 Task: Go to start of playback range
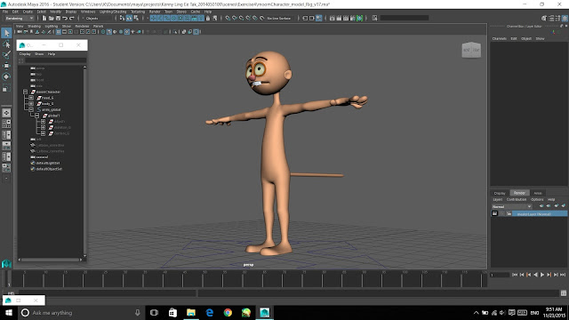[515, 275]
